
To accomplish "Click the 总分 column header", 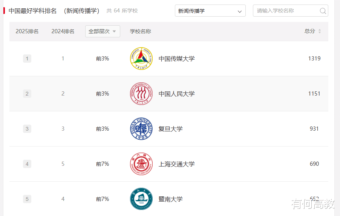I will pyautogui.click(x=309, y=31).
